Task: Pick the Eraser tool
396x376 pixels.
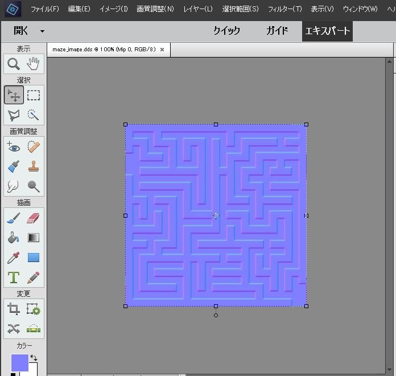Action: click(34, 218)
